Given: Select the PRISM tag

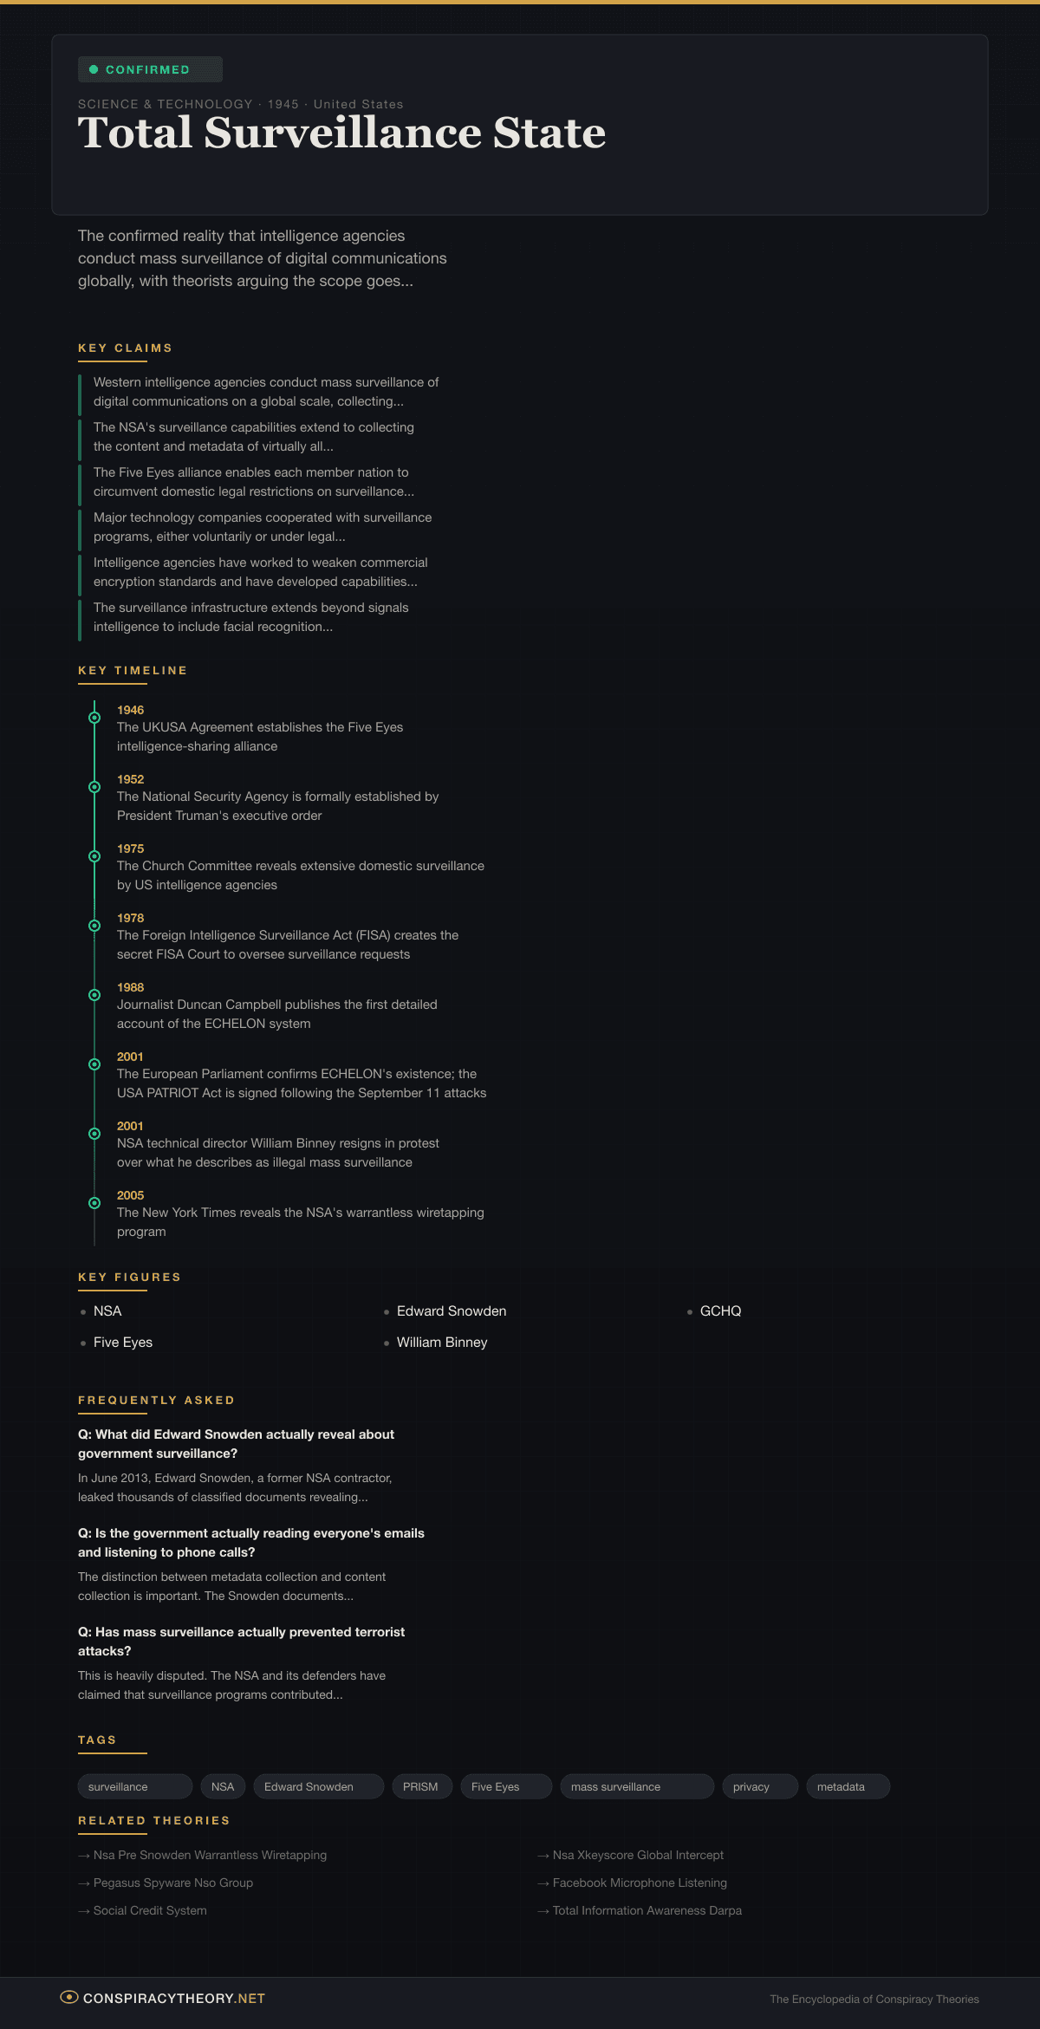Looking at the screenshot, I should 421,1786.
